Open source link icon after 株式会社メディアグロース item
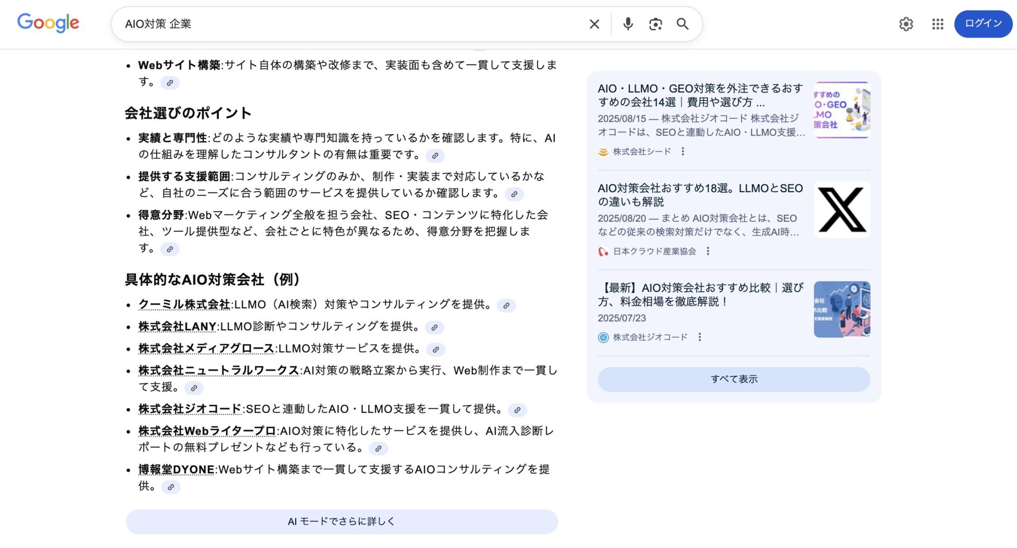This screenshot has height=548, width=1017. (436, 349)
